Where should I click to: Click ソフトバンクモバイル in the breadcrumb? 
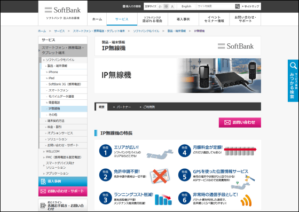point(146,31)
